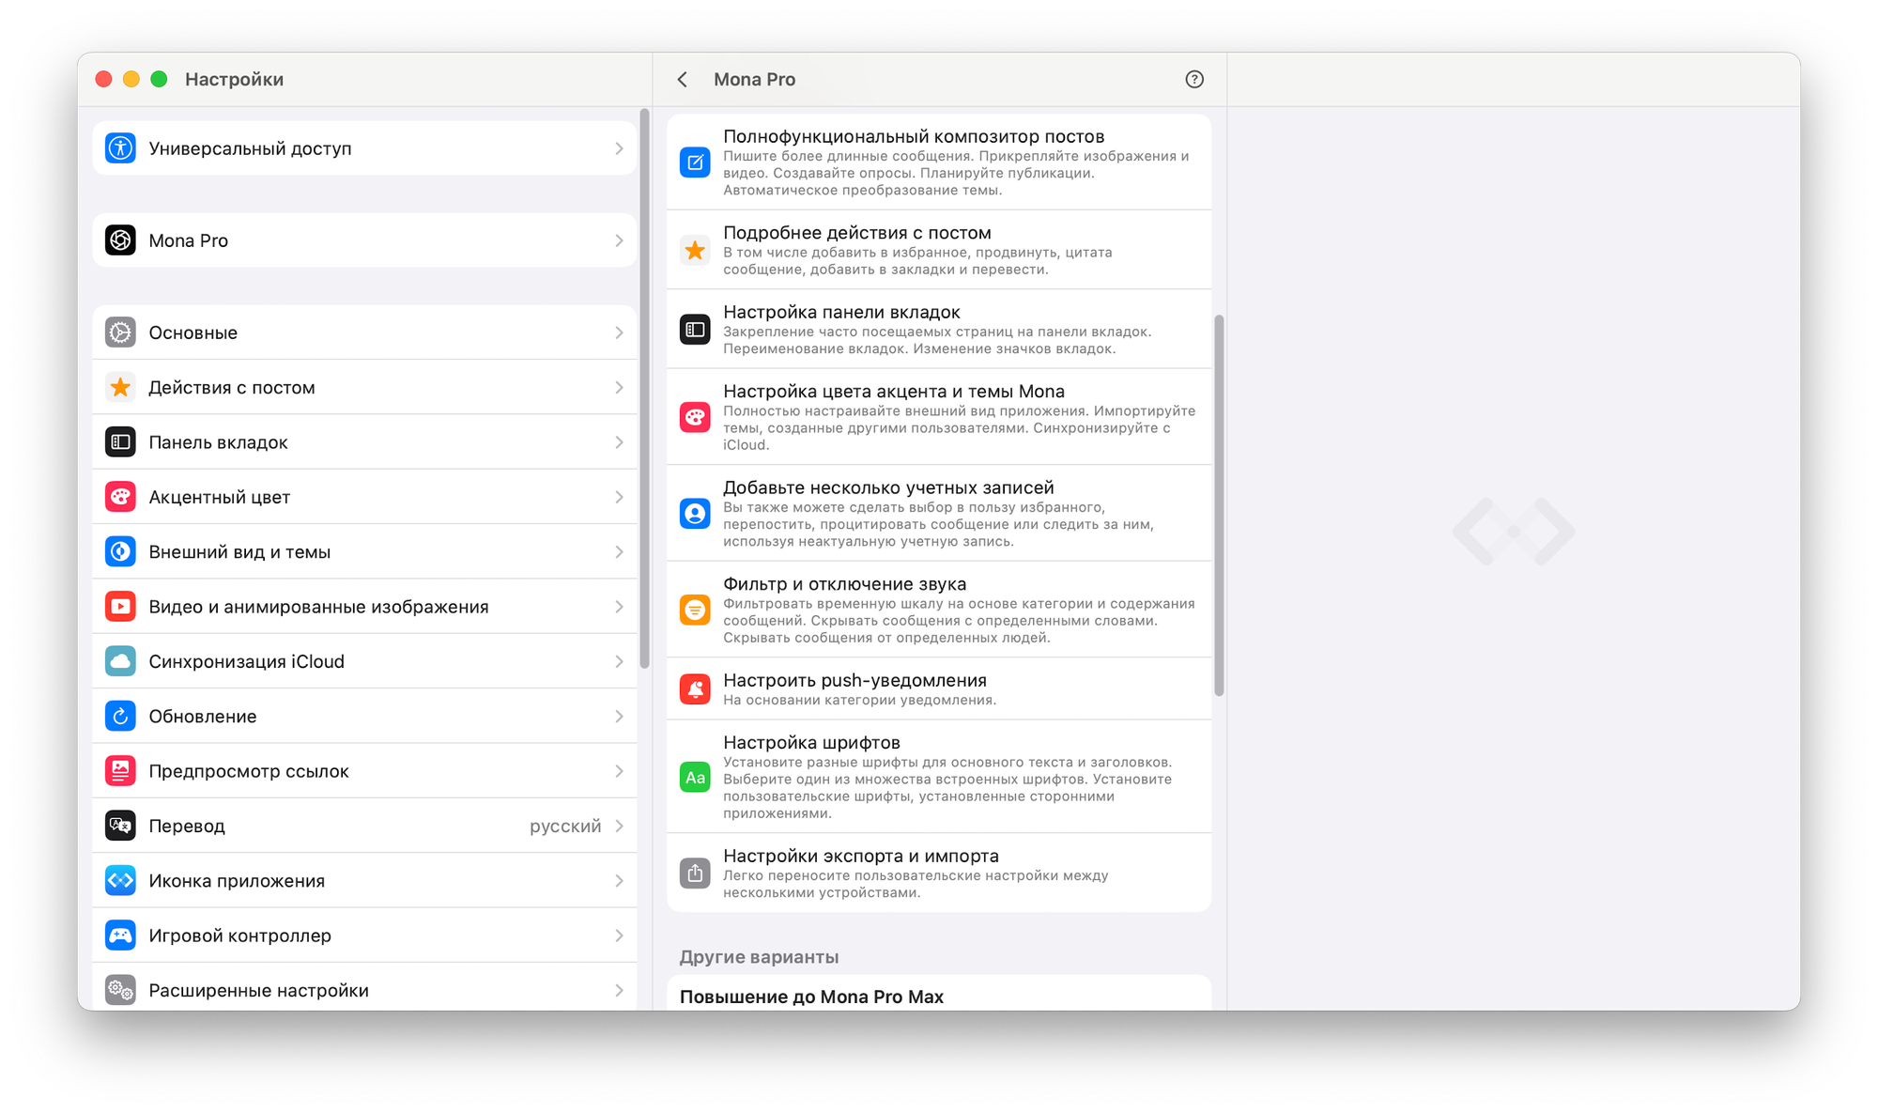Open Видео и анимированные изображения settings
This screenshot has height=1113, width=1878.
coord(318,607)
